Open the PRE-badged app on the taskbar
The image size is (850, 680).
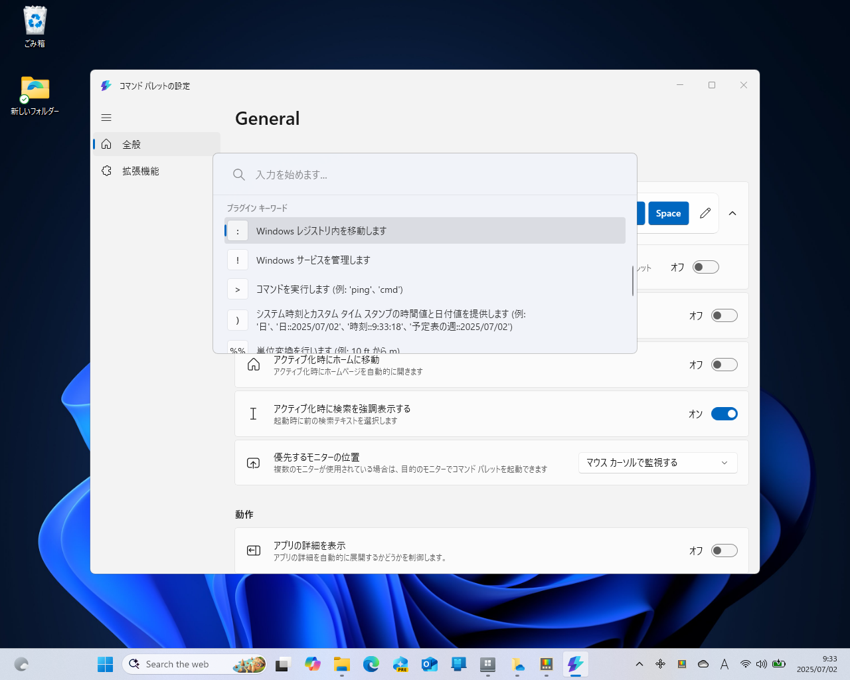click(x=400, y=664)
